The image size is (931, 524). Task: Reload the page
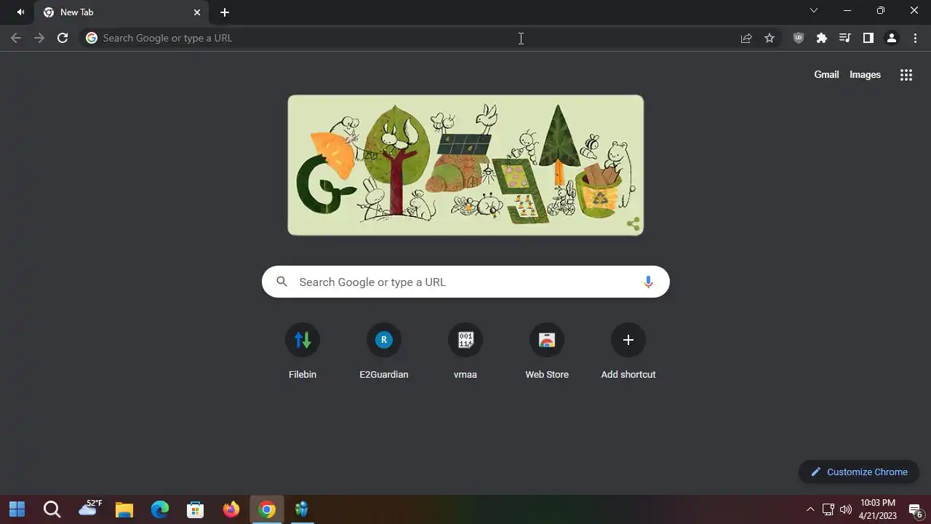pos(63,38)
